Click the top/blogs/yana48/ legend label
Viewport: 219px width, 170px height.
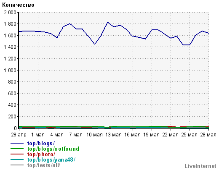tap(51, 160)
